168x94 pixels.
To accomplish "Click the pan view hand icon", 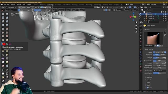I will 136,26.
